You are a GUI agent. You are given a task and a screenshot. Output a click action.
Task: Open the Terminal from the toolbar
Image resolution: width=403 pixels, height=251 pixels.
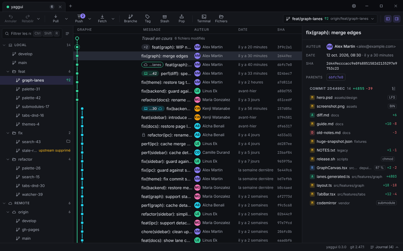pos(204,19)
